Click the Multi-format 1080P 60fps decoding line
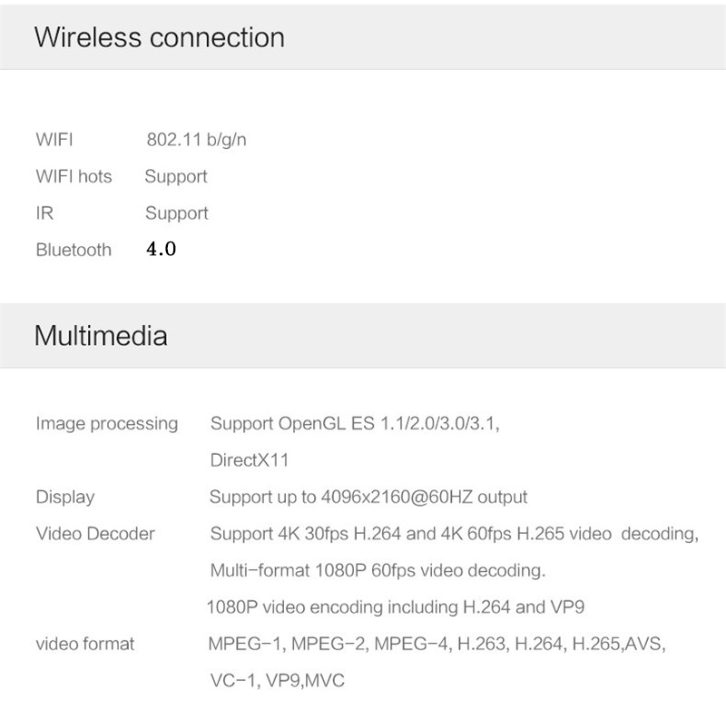This screenshot has width=726, height=720. click(x=378, y=571)
